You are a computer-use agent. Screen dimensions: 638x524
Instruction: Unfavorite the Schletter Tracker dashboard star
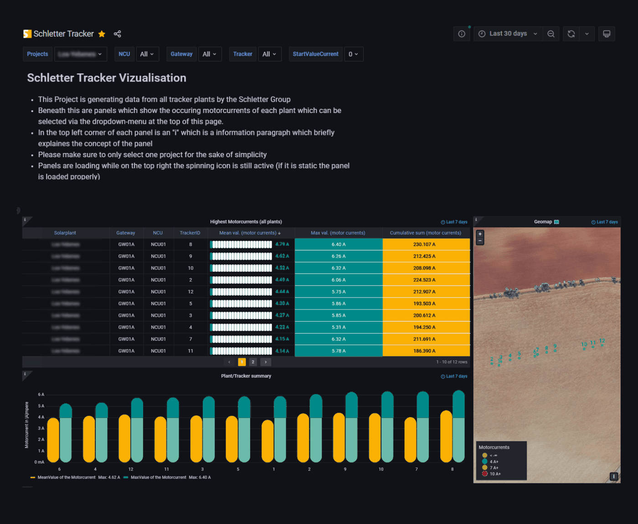pos(101,34)
